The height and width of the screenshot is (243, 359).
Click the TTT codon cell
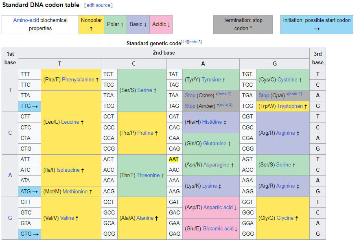30,74
